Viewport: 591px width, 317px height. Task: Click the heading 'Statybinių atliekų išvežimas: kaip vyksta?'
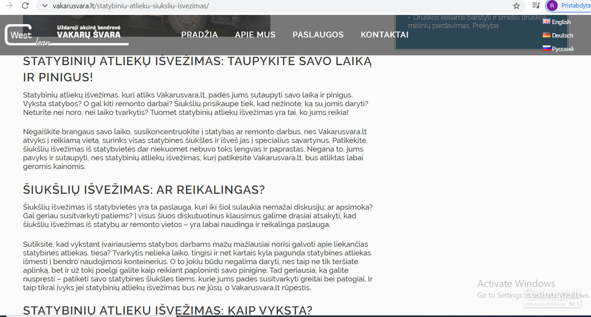pyautogui.click(x=168, y=311)
